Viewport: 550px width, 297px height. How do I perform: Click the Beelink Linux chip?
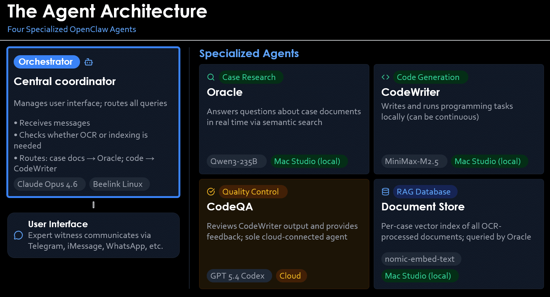119,184
